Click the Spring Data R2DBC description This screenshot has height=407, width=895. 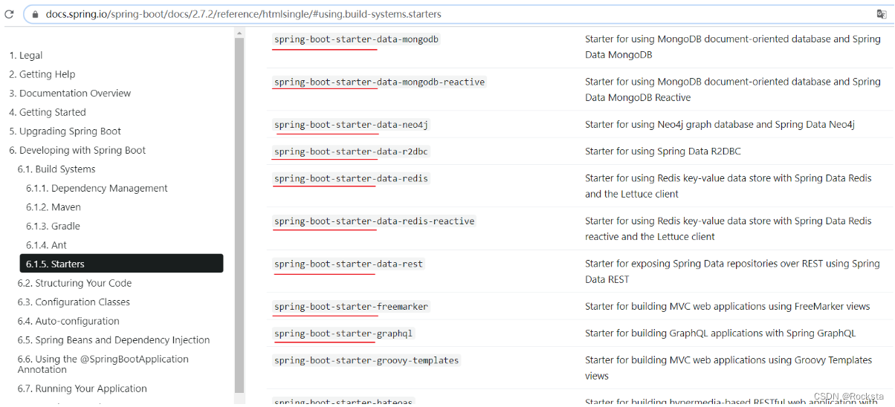click(663, 152)
